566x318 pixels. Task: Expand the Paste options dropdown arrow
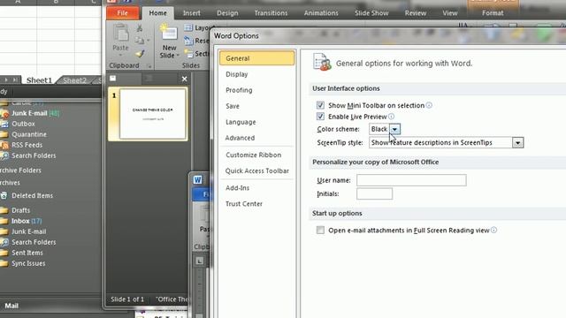pos(120,55)
